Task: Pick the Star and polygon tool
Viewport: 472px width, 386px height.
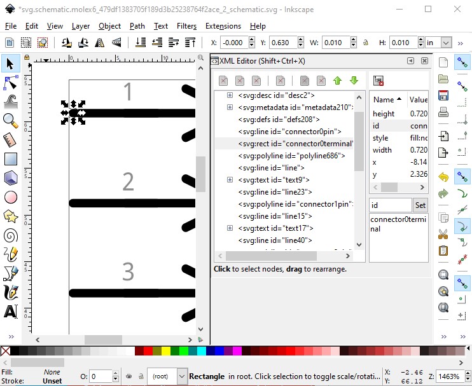Action: pos(11,216)
